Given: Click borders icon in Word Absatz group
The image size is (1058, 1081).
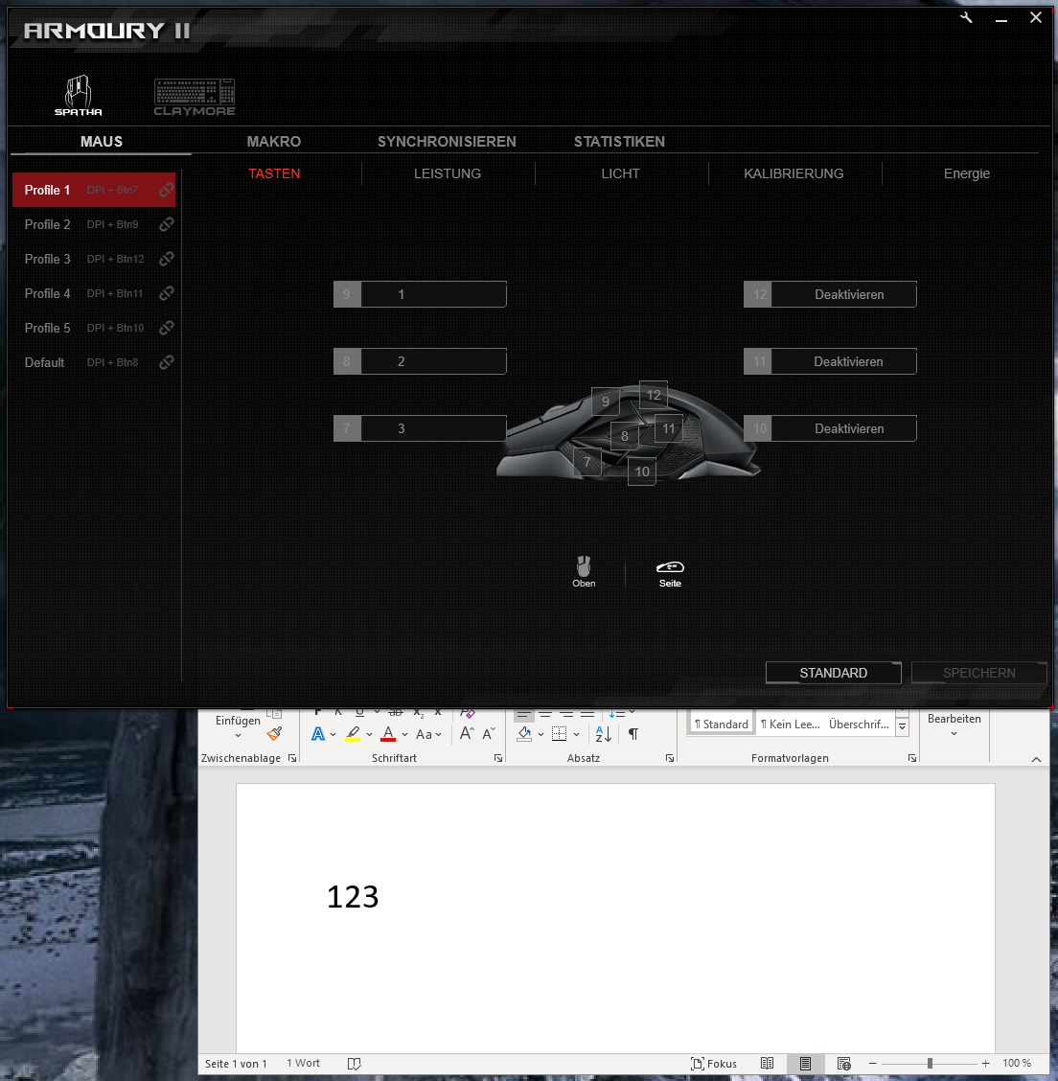Looking at the screenshot, I should 560,734.
